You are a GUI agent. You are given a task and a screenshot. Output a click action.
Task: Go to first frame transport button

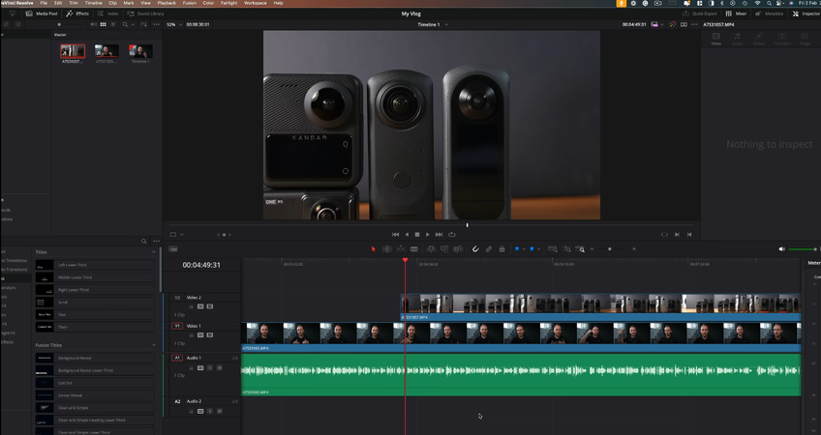(395, 235)
